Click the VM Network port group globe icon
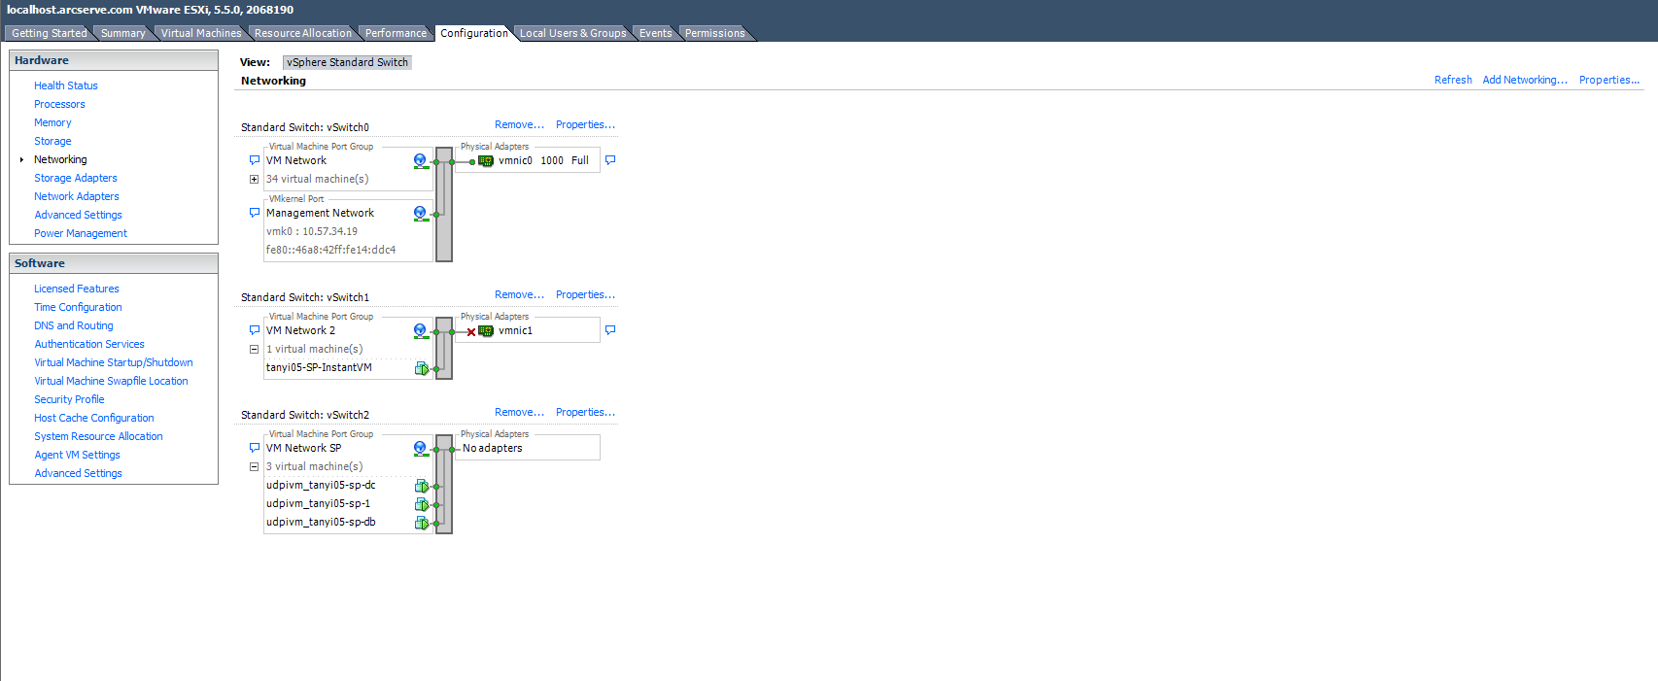This screenshot has width=1658, height=681. click(x=420, y=161)
